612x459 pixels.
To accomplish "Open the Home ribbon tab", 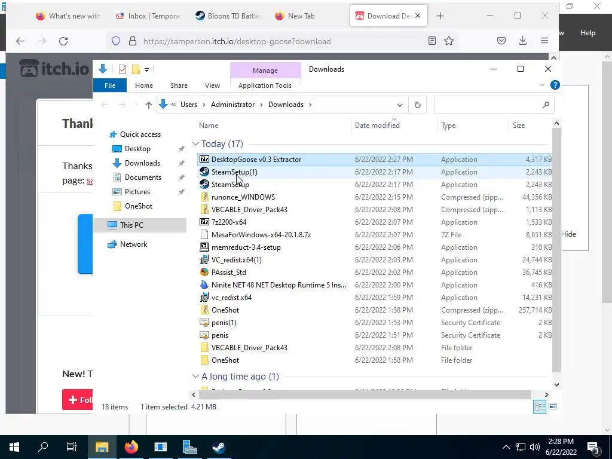I will 144,85.
